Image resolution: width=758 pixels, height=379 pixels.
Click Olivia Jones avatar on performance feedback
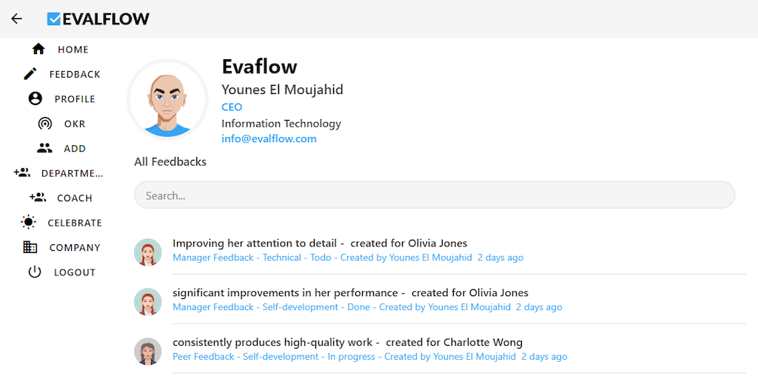click(x=148, y=301)
